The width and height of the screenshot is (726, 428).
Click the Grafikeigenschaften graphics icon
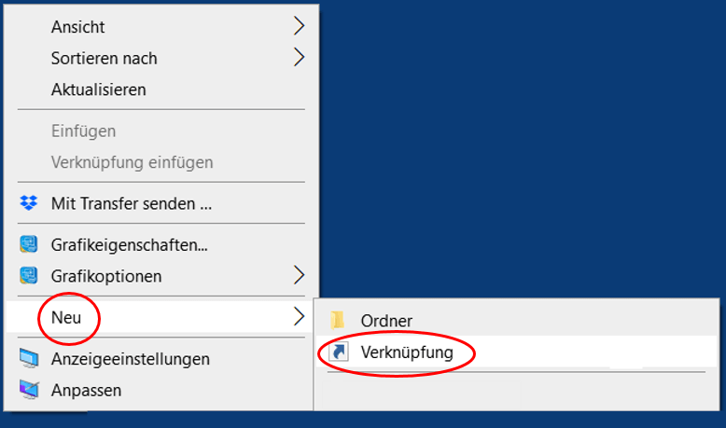pyautogui.click(x=29, y=244)
